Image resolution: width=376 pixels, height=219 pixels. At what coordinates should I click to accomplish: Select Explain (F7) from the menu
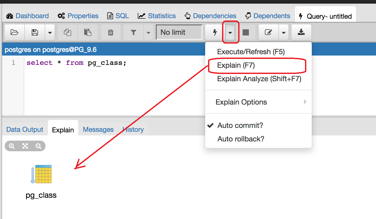pyautogui.click(x=236, y=65)
